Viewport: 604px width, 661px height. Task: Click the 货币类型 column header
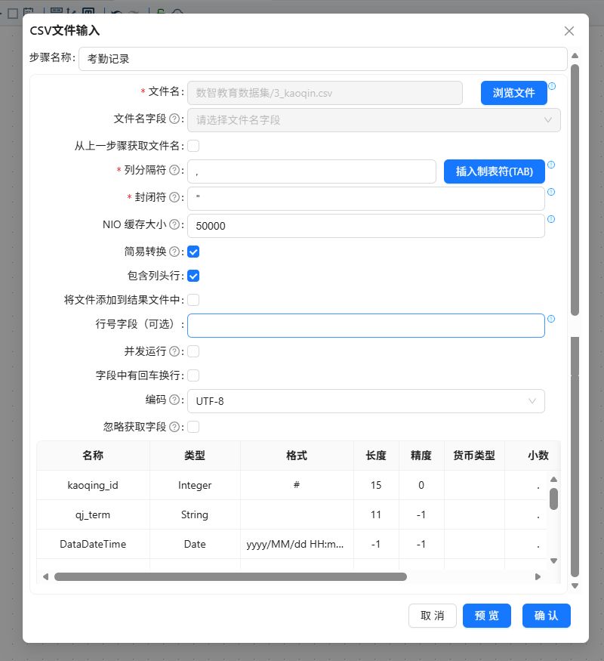pyautogui.click(x=474, y=456)
